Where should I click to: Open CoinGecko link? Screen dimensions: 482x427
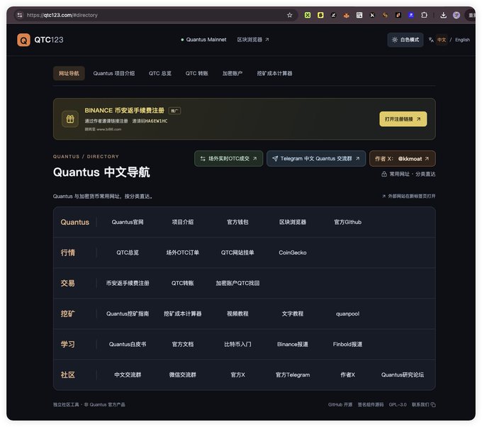tap(293, 253)
